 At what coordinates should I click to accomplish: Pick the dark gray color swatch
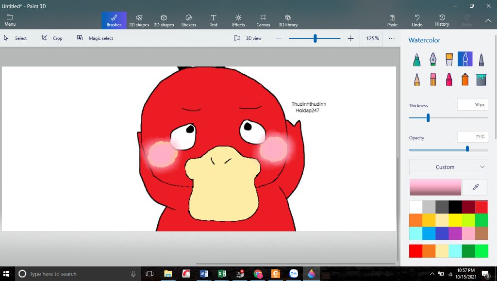point(442,207)
